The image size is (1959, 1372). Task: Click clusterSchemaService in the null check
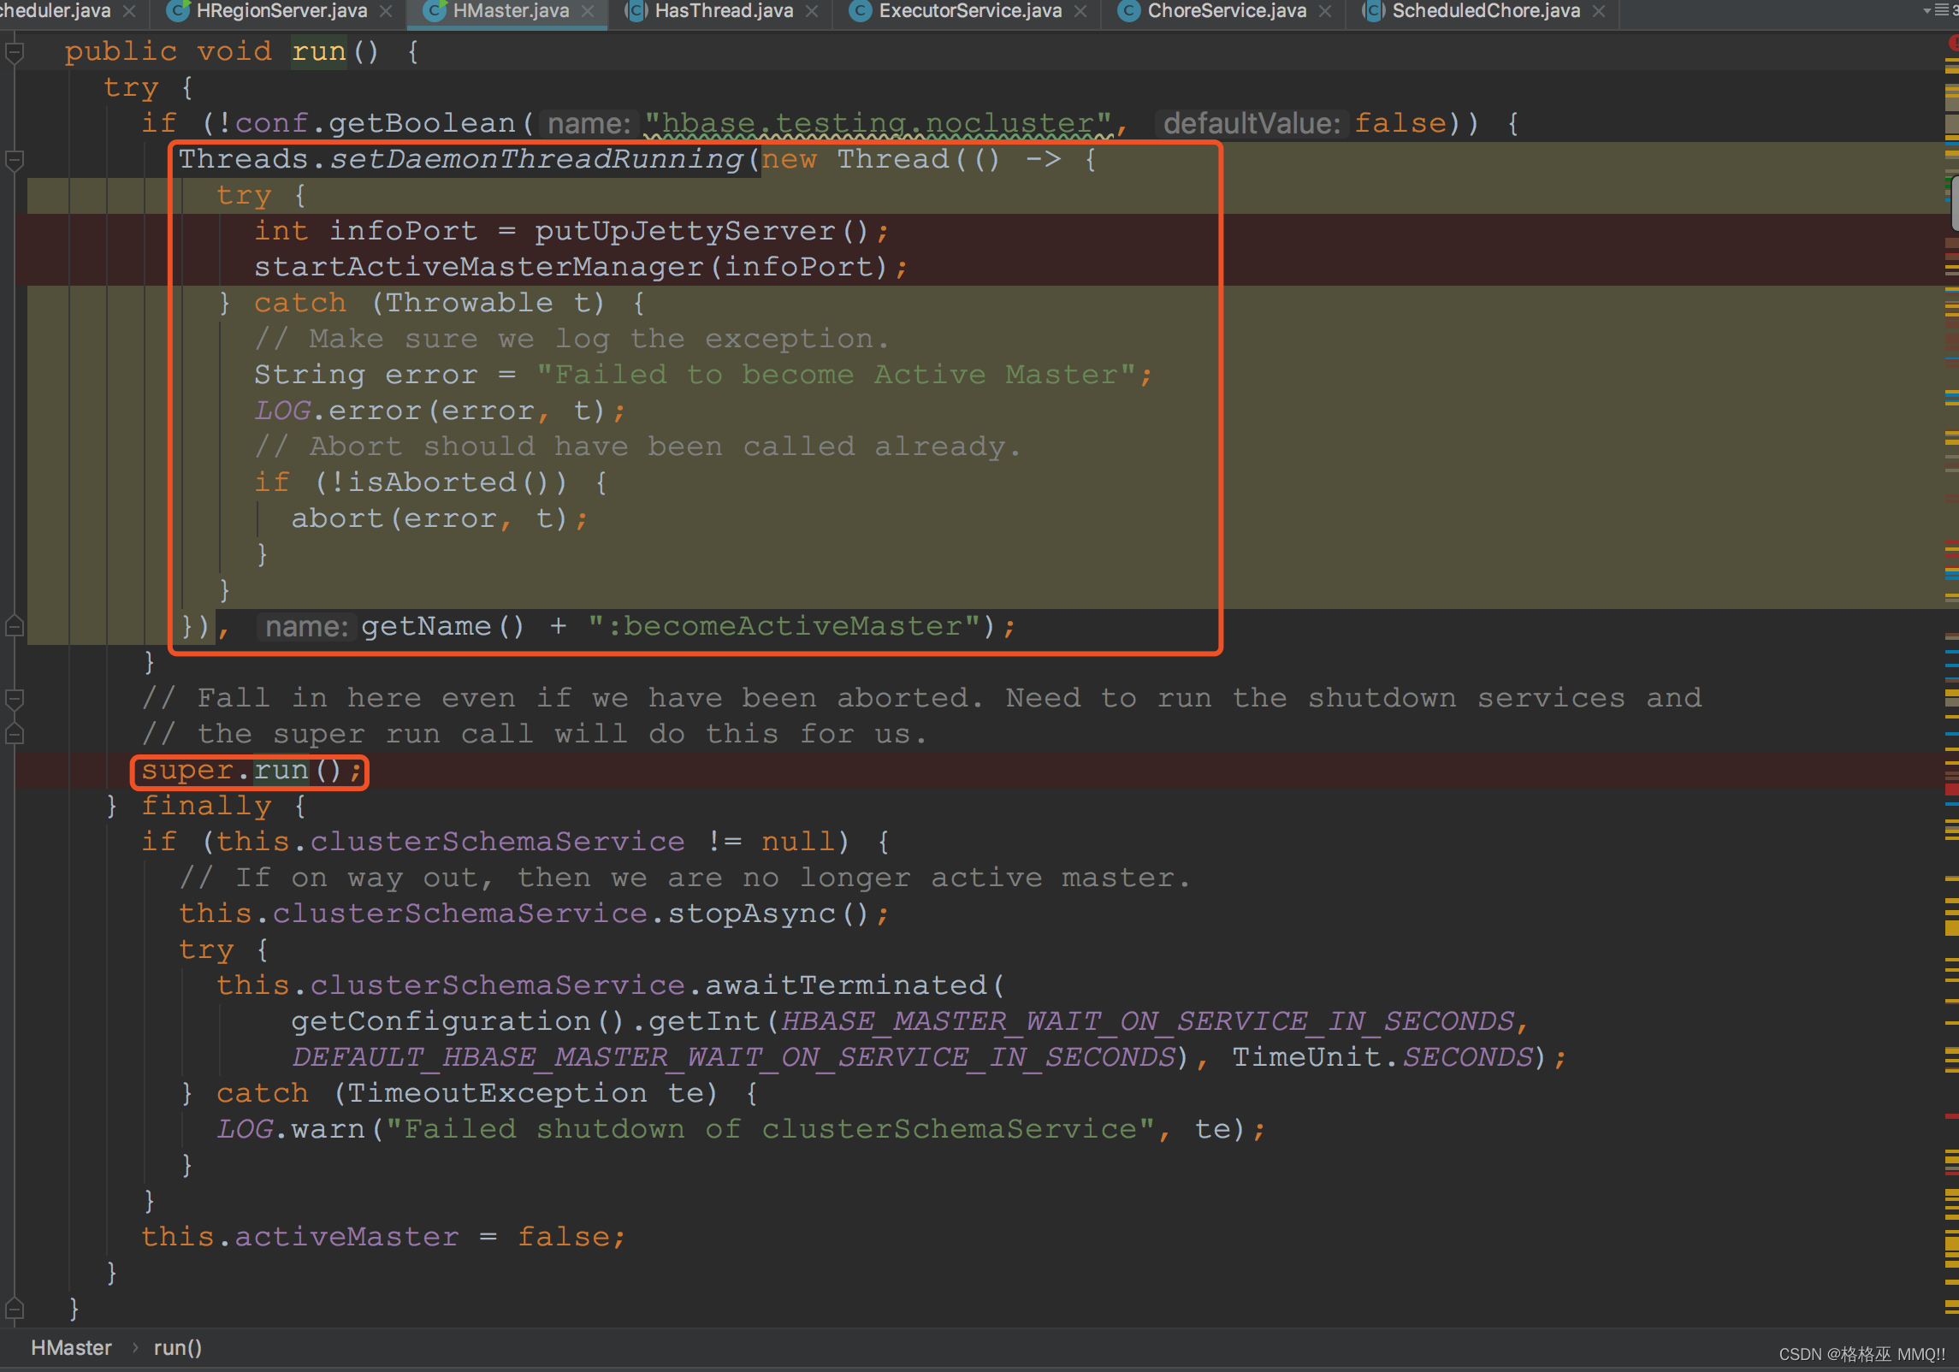pos(497,843)
